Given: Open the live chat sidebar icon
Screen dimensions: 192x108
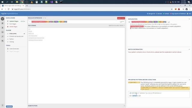Looking at the screenshot, I should pyautogui.click(x=2, y=41).
